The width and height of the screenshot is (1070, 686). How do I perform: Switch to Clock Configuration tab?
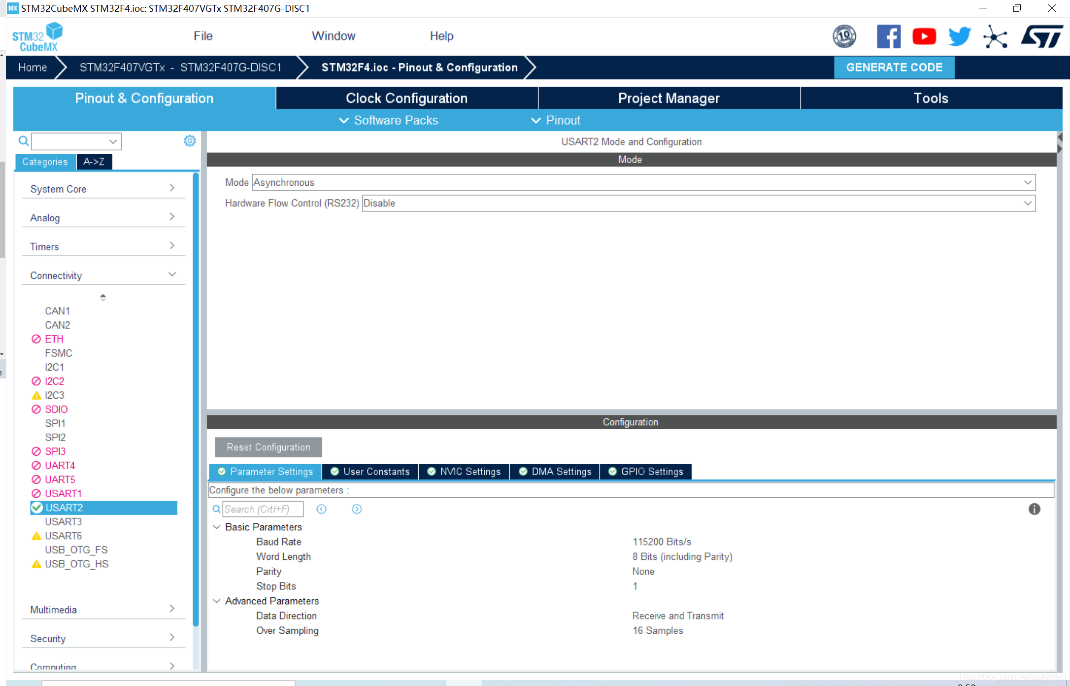tap(406, 98)
